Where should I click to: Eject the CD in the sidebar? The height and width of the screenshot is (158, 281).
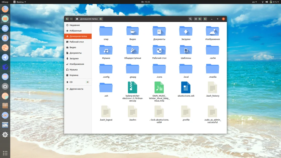88,82
